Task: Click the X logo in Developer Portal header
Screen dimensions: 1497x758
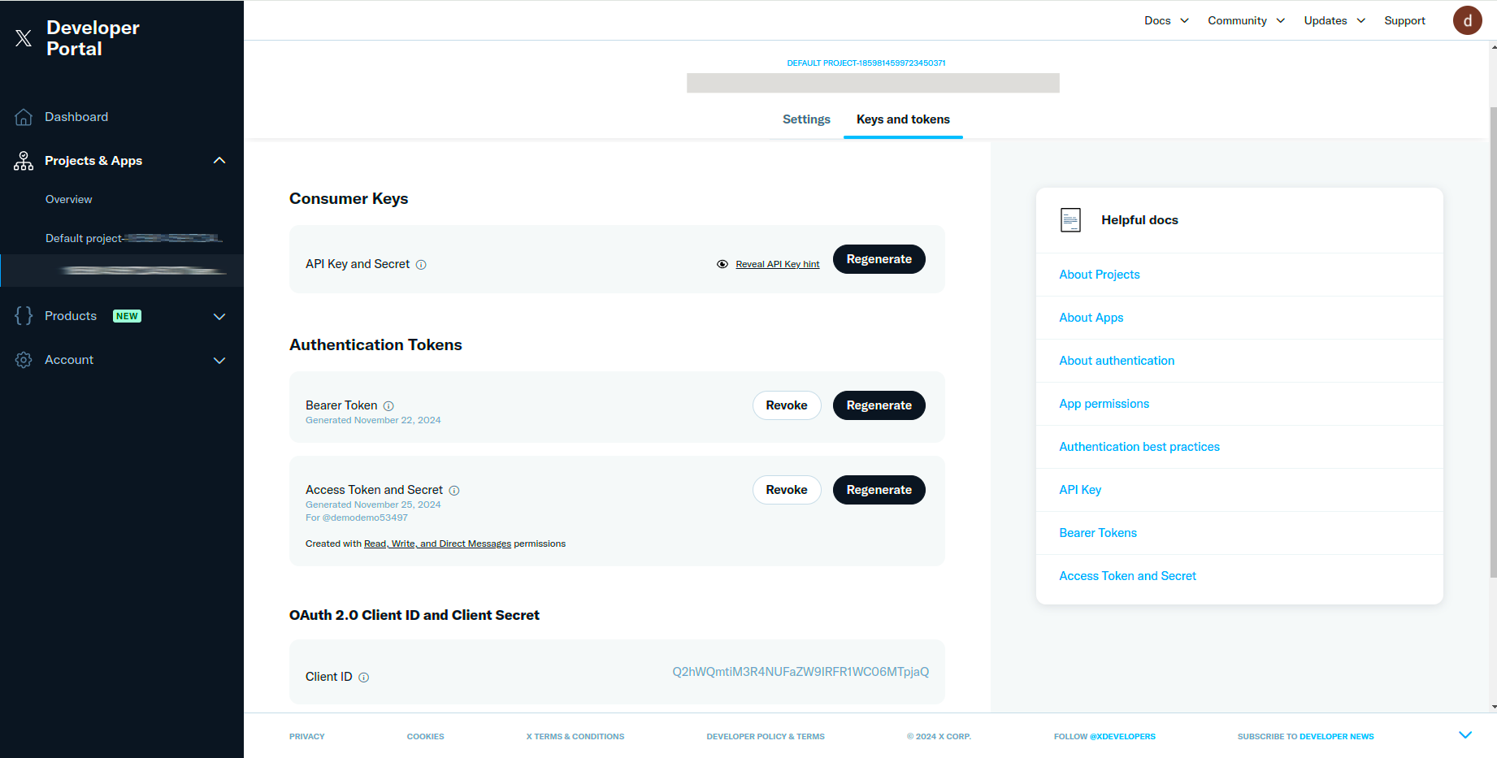Action: pos(24,38)
